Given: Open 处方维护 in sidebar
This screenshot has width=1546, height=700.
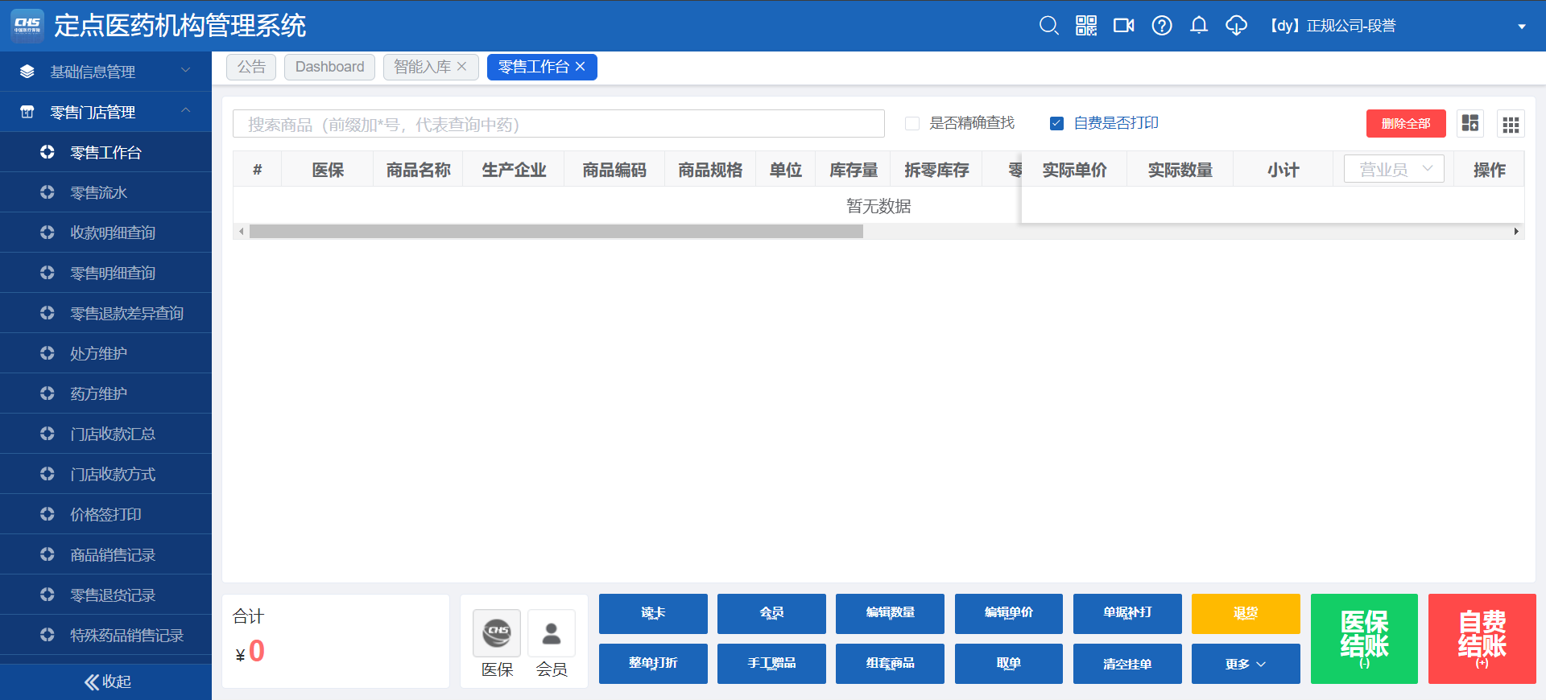Looking at the screenshot, I should point(105,353).
